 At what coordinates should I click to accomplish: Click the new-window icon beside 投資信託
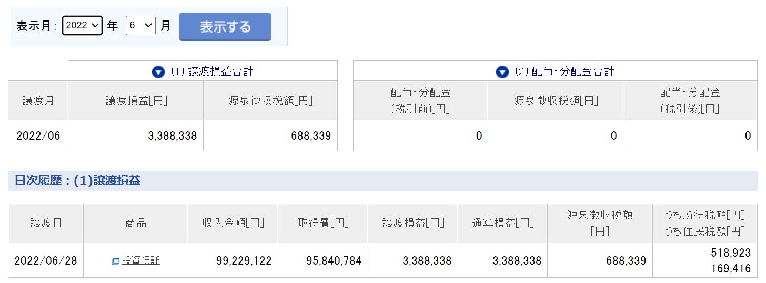point(115,261)
